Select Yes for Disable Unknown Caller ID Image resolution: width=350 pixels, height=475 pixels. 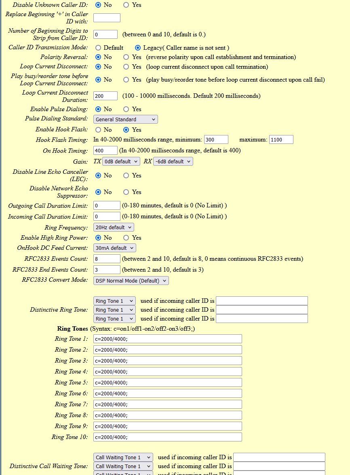[126, 5]
